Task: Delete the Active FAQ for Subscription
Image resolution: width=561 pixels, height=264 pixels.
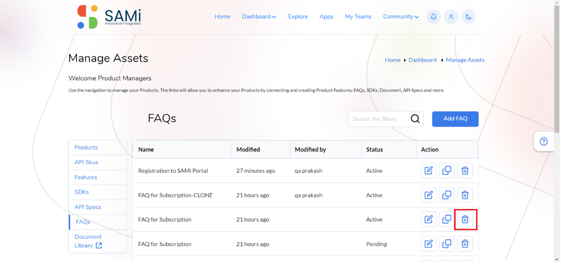Action: point(465,219)
